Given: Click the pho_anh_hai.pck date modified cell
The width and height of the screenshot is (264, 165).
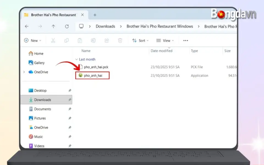Looking at the screenshot, I should (165, 67).
